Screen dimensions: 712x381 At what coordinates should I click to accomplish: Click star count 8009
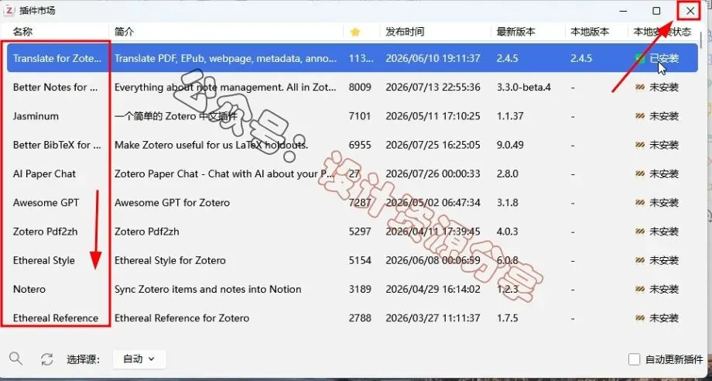(360, 88)
